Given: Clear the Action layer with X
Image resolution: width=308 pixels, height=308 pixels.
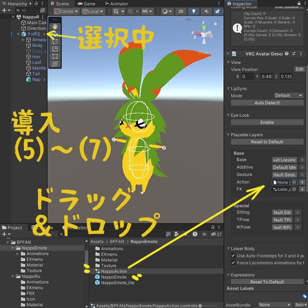Looking at the screenshot, I should click(302, 182).
